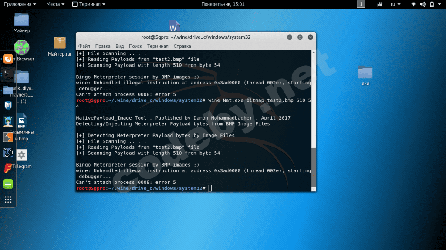Open the Files folder icon in the dock
The width and height of the screenshot is (446, 250).
click(8, 90)
